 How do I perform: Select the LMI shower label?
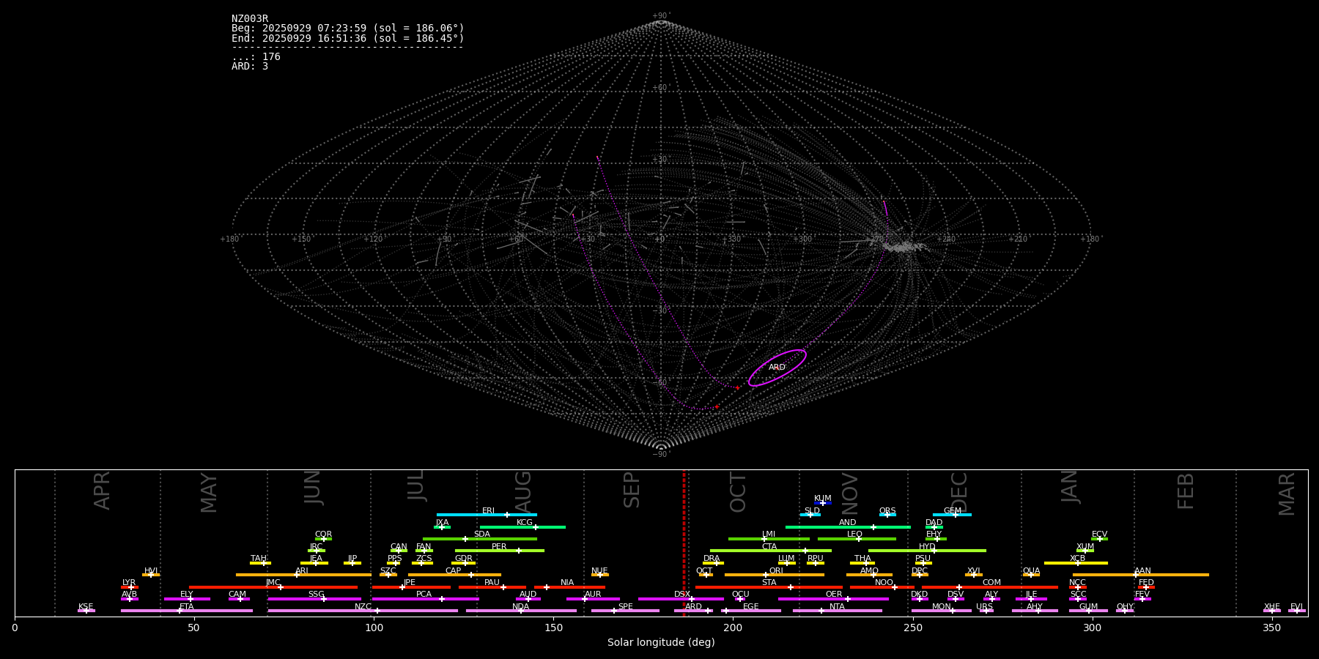pos(768,535)
